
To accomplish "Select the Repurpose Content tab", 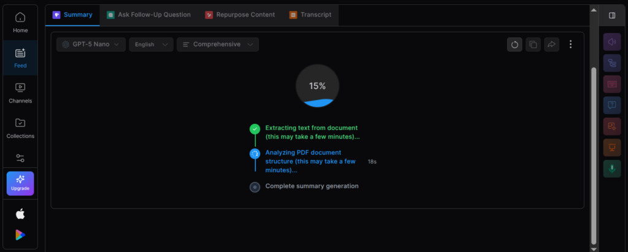I will pos(240,15).
